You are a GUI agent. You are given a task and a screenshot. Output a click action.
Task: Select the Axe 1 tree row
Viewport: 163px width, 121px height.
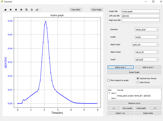tap(114, 93)
